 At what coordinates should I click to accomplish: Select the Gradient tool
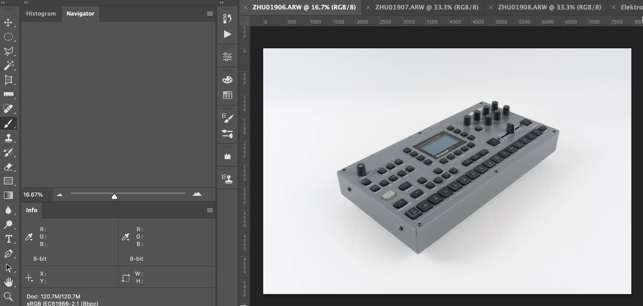pos(8,195)
